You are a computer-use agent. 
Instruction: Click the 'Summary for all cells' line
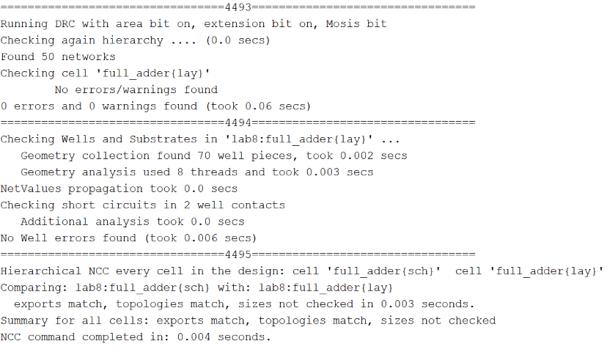tap(248, 320)
